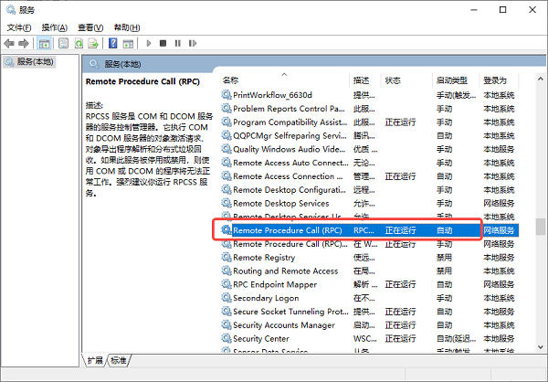The height and width of the screenshot is (382, 548).
Task: Click the Forward arrow toolbar icon
Action: [24, 43]
